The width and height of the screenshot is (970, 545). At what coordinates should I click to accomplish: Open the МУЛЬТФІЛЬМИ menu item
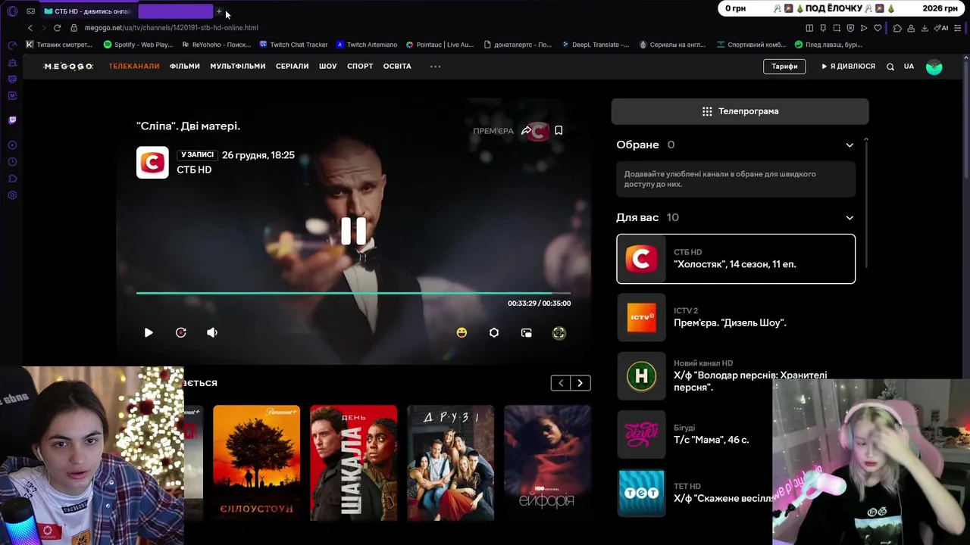pos(238,66)
